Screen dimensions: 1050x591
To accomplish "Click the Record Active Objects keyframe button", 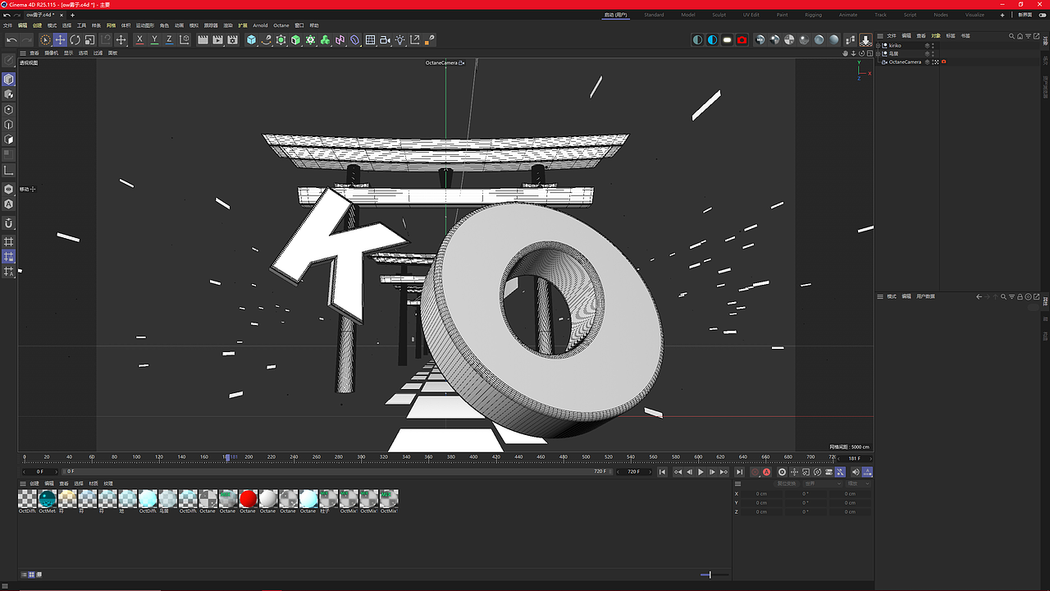I will pyautogui.click(x=756, y=472).
